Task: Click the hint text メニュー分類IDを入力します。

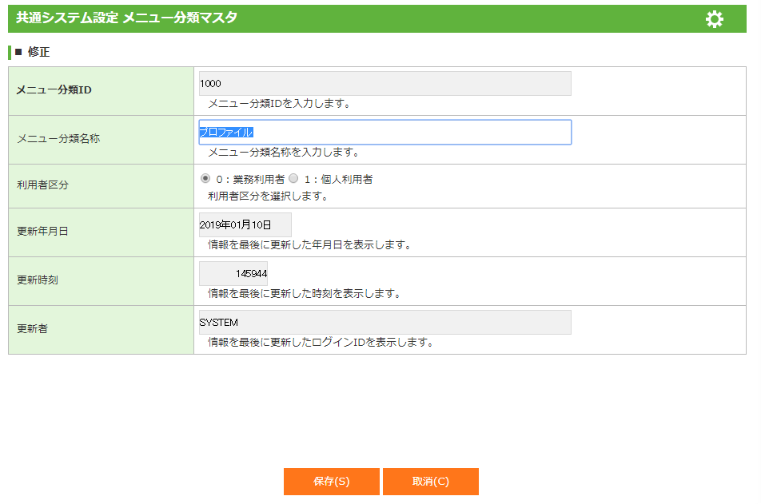Action: 279,104
